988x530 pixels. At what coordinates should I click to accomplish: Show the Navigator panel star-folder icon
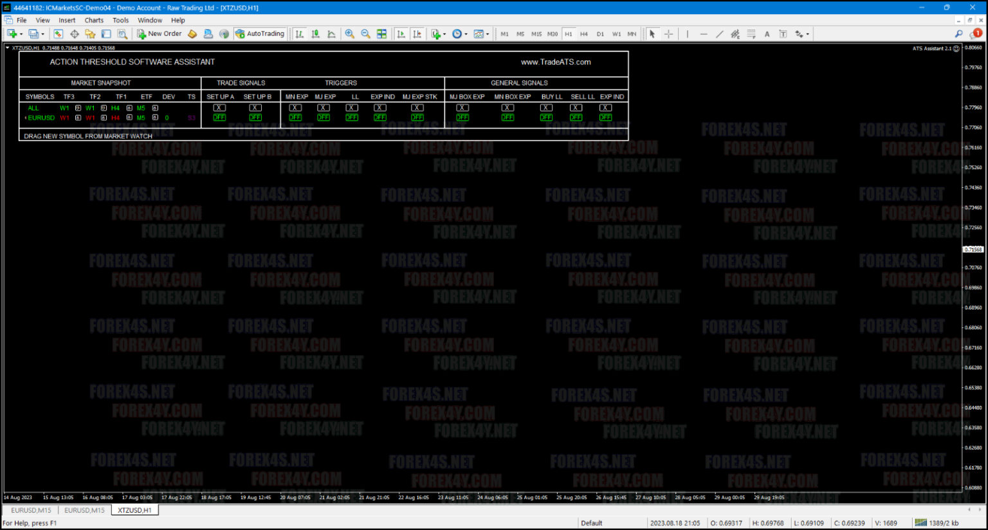click(90, 34)
